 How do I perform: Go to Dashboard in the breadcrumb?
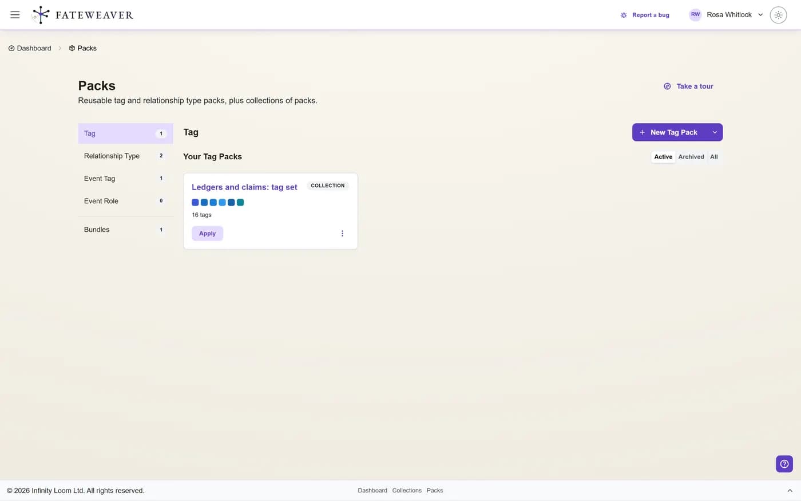pos(30,48)
